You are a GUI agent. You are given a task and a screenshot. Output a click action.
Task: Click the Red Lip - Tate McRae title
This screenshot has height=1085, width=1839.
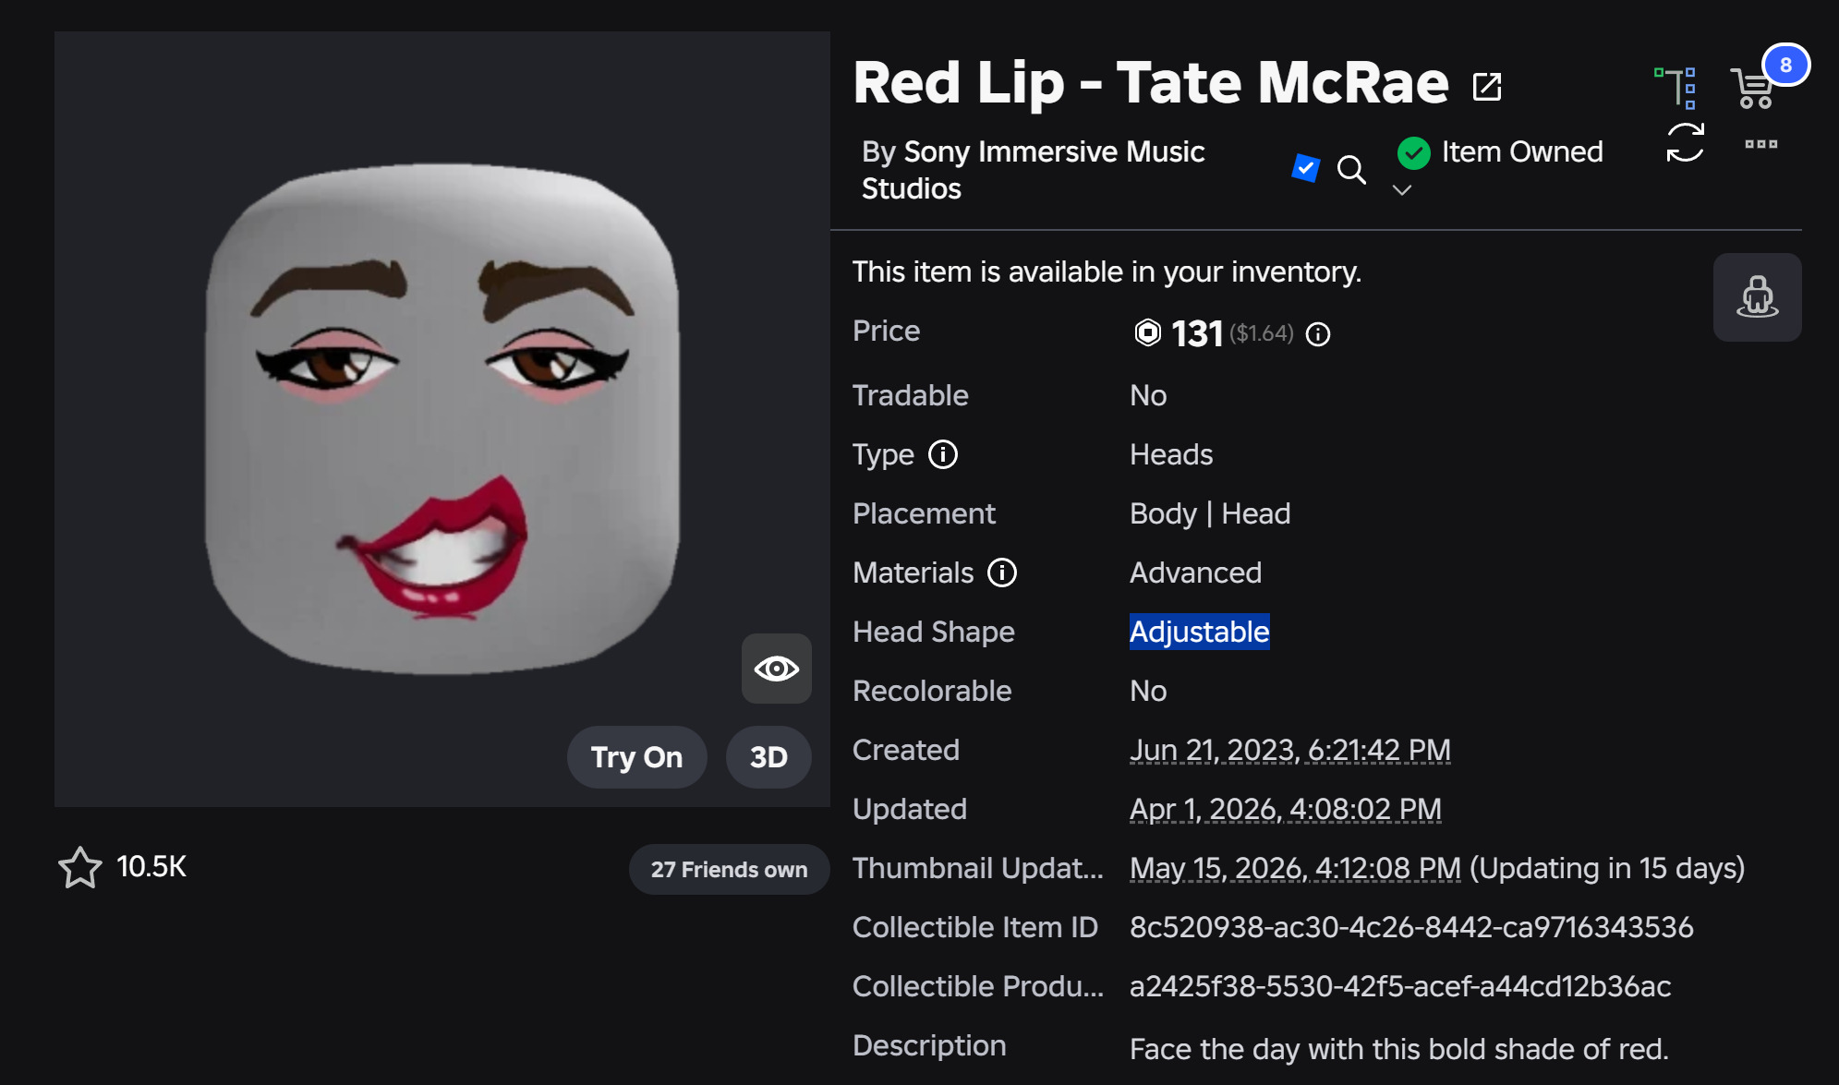(1151, 83)
